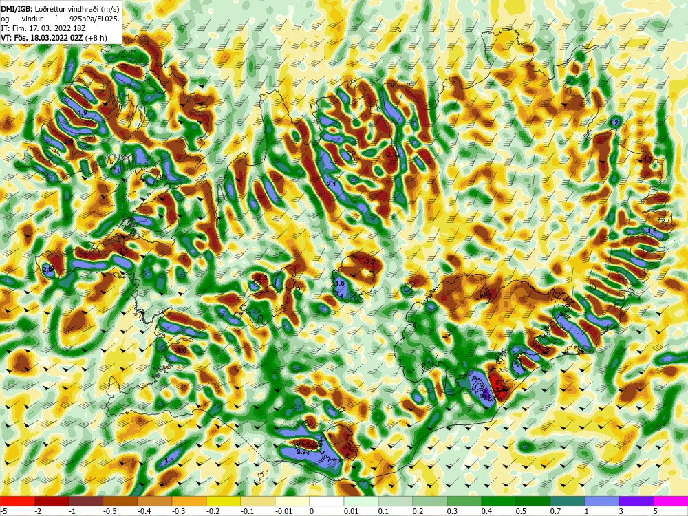The height and width of the screenshot is (516, 688).
Task: Pick the teal legend swatch at 0.7
Action: point(568,501)
